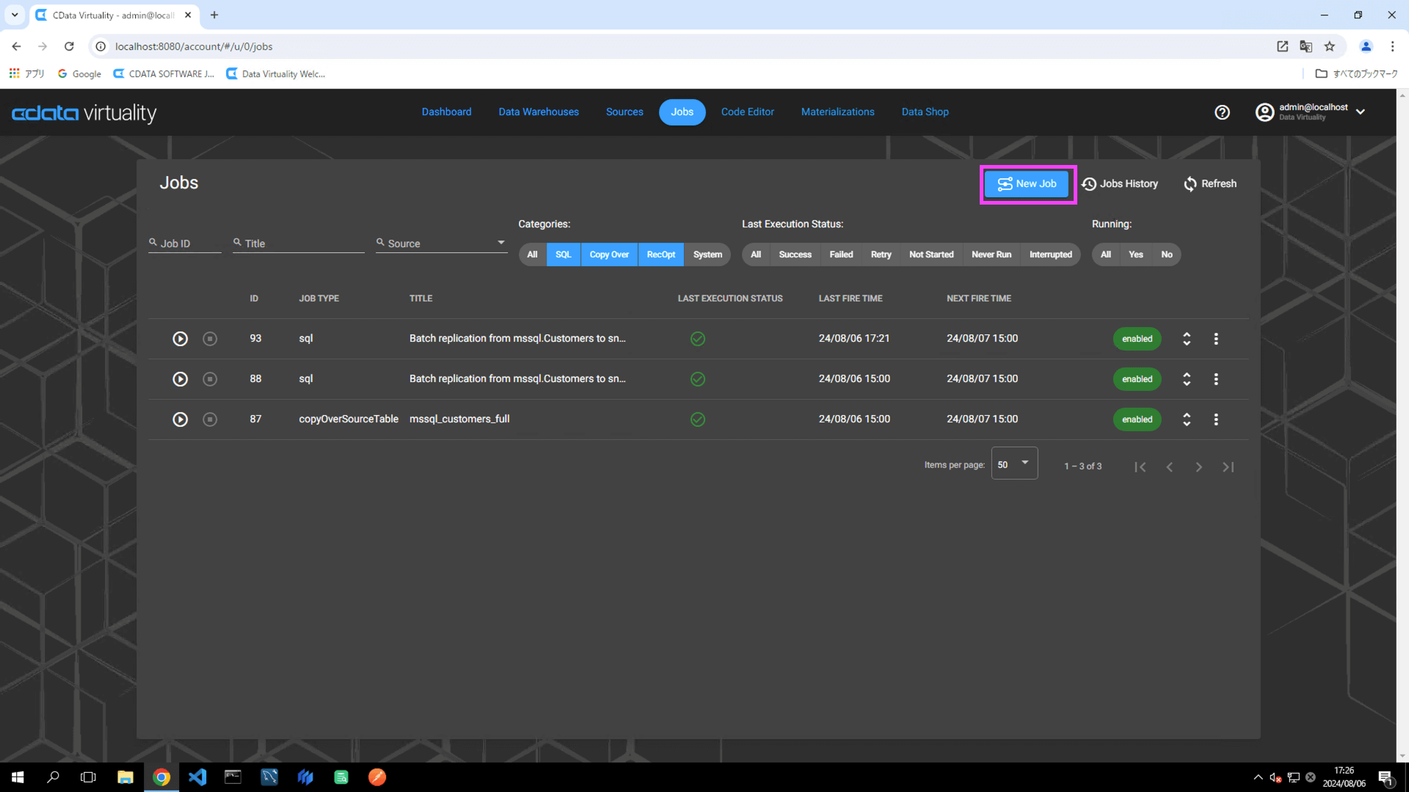Switch to the Data Warehouses tab
This screenshot has width=1409, height=792.
pos(539,112)
